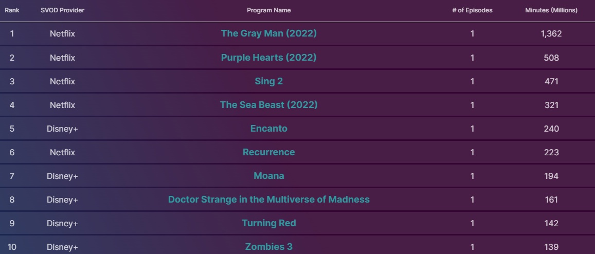The width and height of the screenshot is (595, 254).
Task: Click the Program Name column header
Action: (268, 10)
